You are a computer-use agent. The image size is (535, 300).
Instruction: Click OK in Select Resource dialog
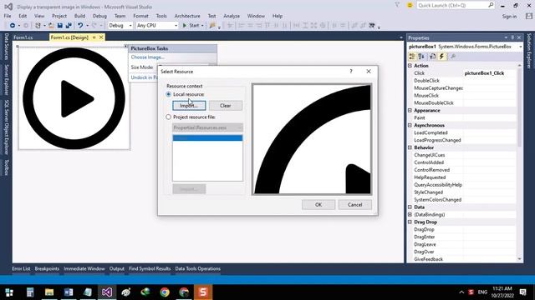[x=318, y=205]
